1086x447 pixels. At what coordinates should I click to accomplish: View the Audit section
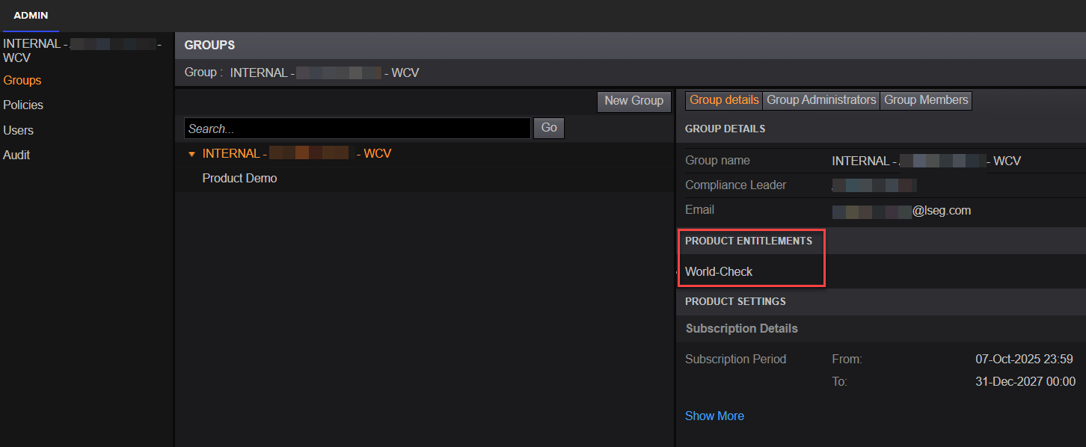click(16, 155)
